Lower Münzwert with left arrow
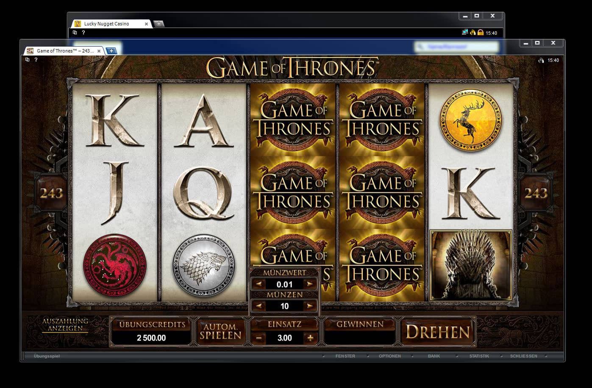Screen dimensions: 592x388 pyautogui.click(x=258, y=284)
